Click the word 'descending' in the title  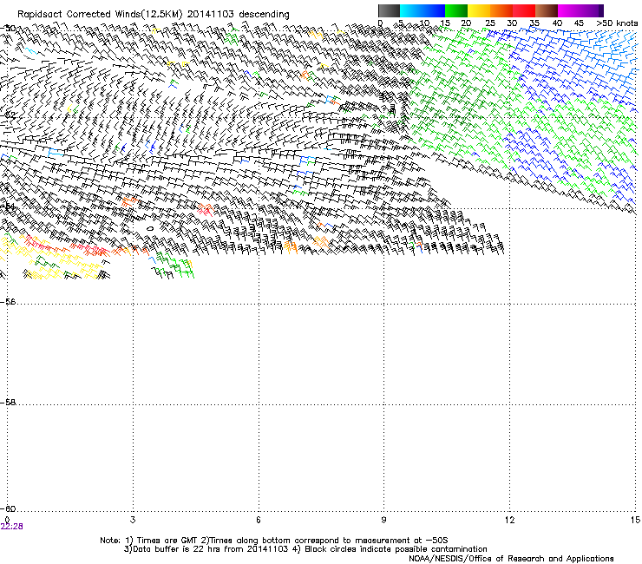pos(264,15)
